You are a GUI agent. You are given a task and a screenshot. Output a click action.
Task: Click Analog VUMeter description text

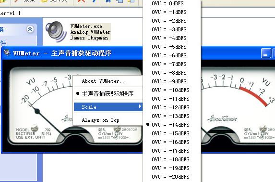90,32
